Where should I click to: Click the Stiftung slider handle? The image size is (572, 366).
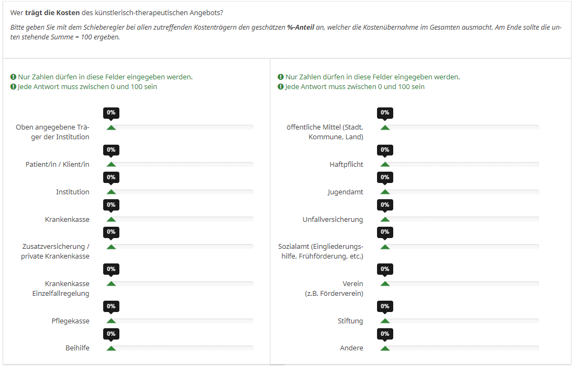click(x=385, y=321)
